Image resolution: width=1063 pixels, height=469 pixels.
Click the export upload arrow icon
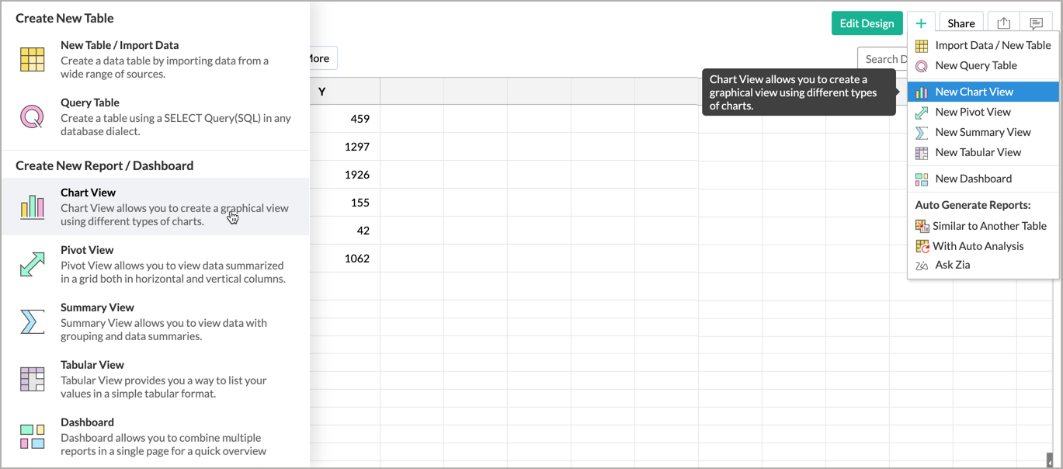coord(1003,23)
